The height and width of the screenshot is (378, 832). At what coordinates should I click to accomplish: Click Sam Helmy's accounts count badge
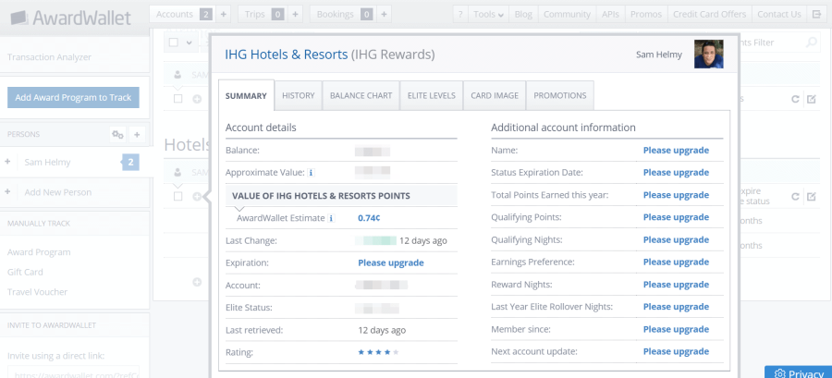[130, 163]
